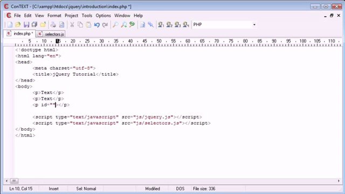Click the meta charset line
This screenshot has height=194, width=345.
64,68
